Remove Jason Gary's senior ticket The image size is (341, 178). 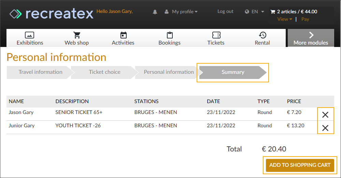tap(325, 115)
